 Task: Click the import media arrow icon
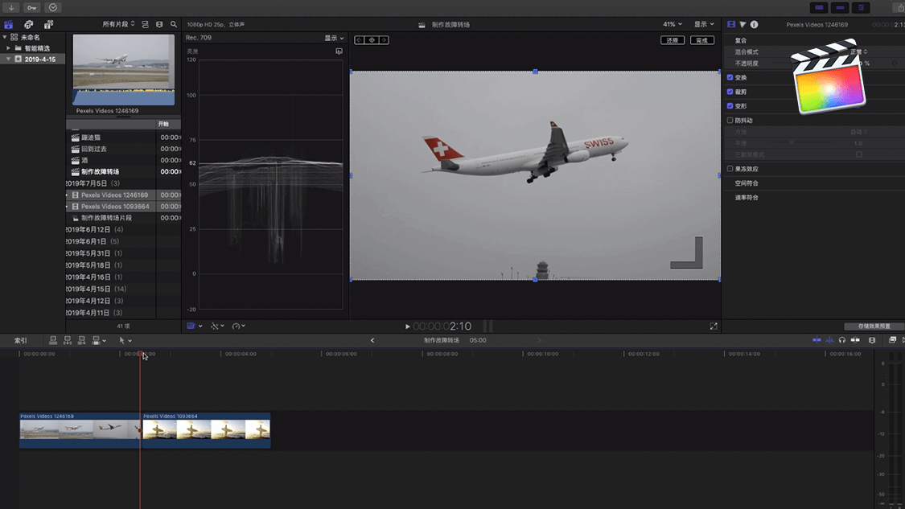click(11, 8)
